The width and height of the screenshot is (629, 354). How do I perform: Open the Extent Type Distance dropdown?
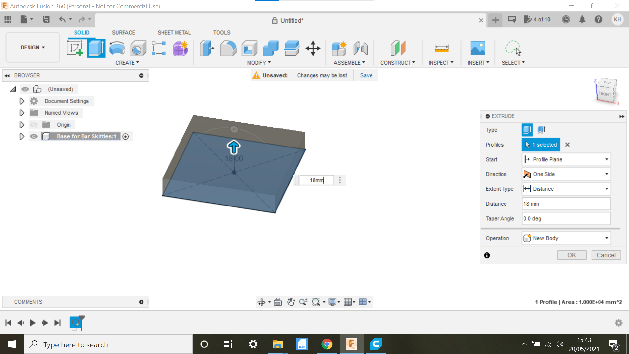pos(566,189)
